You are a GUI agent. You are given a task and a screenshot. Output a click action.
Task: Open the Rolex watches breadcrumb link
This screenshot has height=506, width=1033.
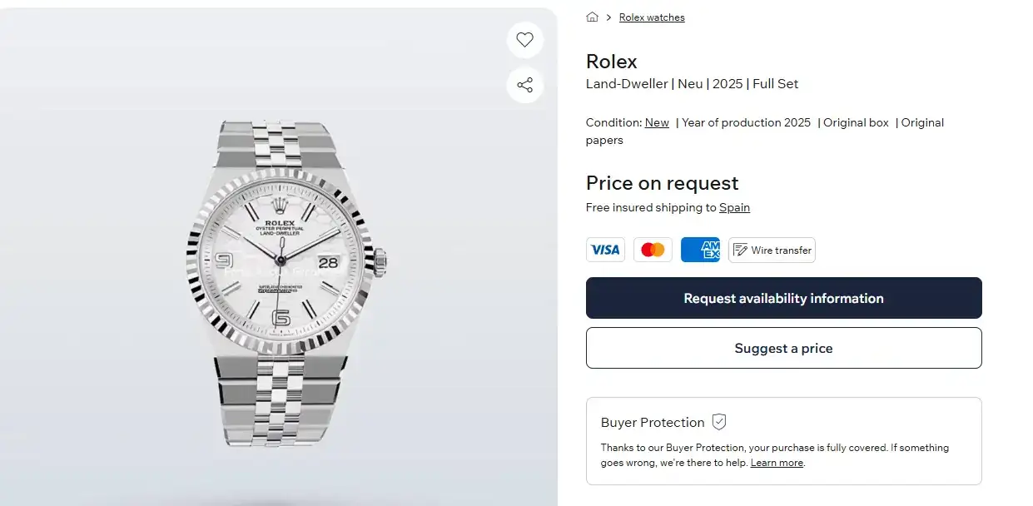click(x=652, y=17)
